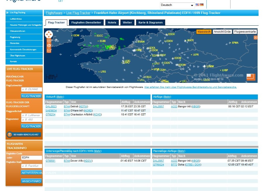Viewport: 269px width, 191px height.
Task: Open the Flughafen-Dienstleiter tab
Action: (x=86, y=22)
